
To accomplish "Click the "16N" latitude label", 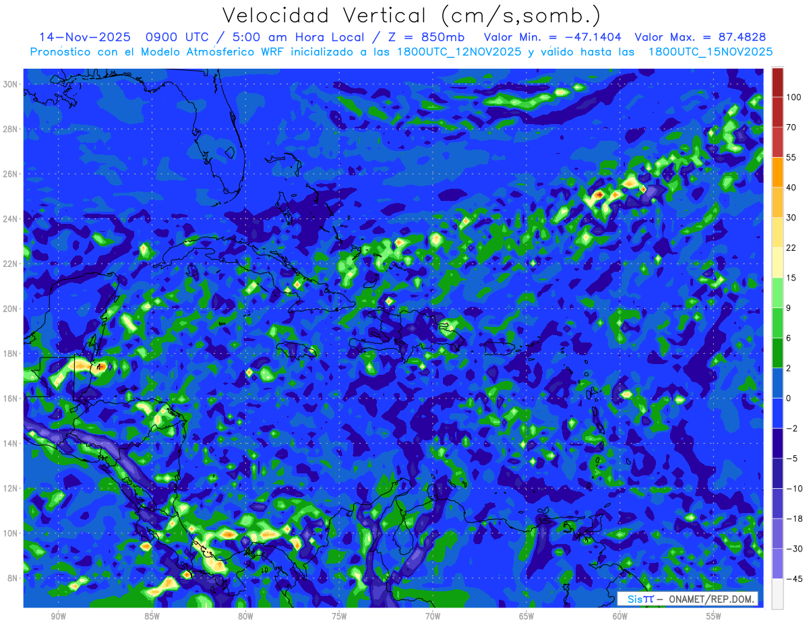I will point(10,398).
